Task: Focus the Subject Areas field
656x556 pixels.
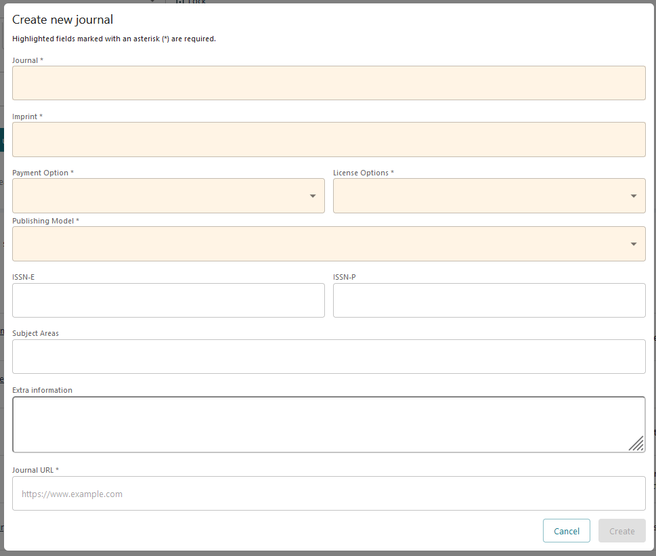Action: (328, 356)
